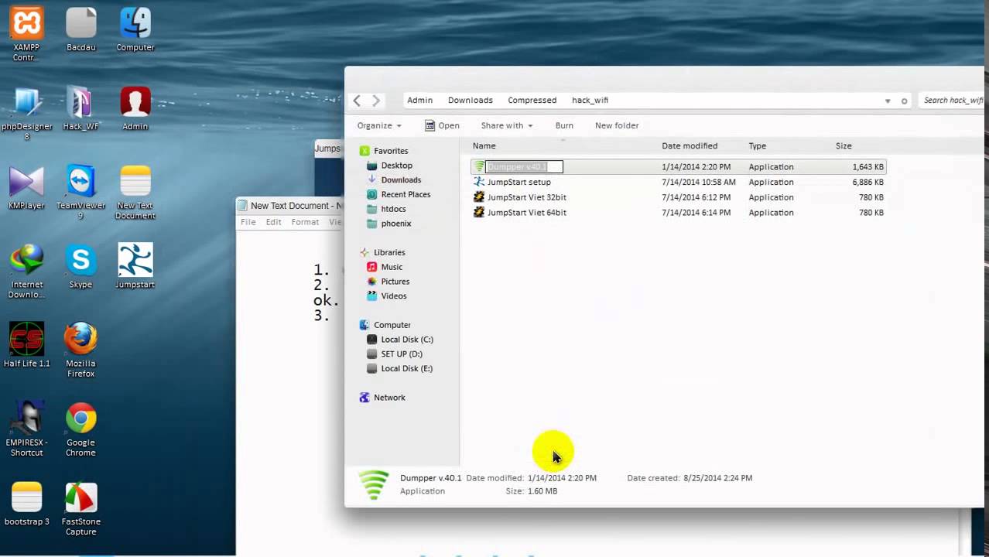The height and width of the screenshot is (557, 989).
Task: Go to Admin in breadcrumb path
Action: [x=420, y=100]
